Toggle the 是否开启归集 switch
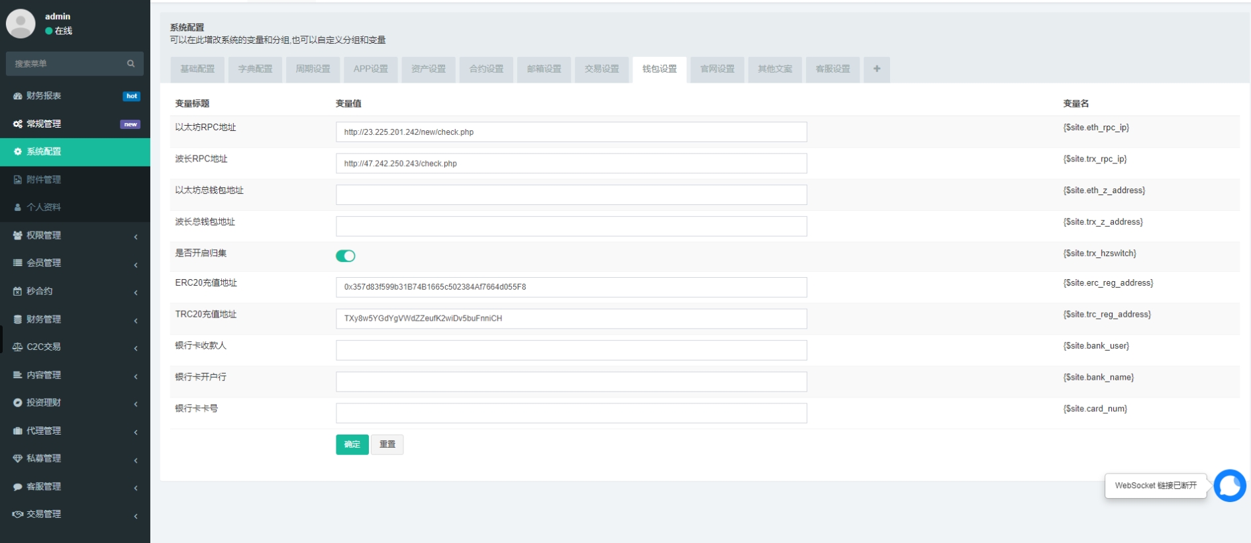Screen dimensions: 1251x543 (x=345, y=256)
